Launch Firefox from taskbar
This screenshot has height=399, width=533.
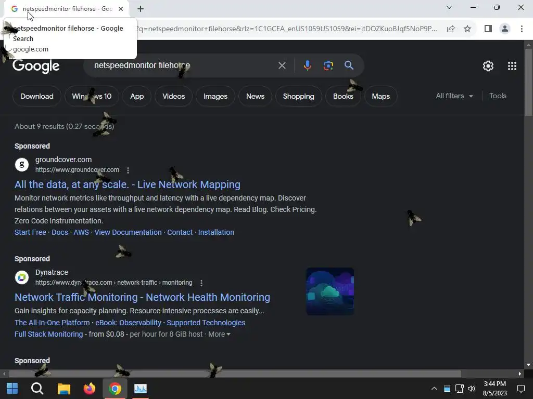click(90, 389)
